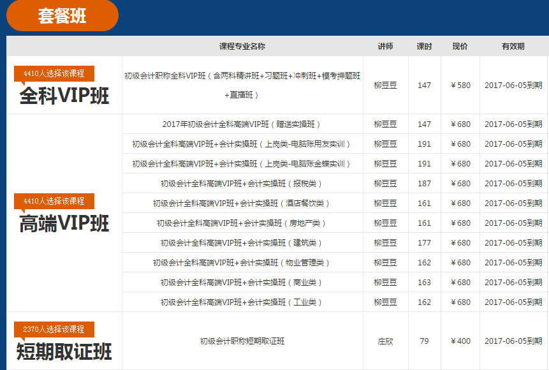Click the 4410人选择该课程 badge above 全科VIP班

tap(54, 73)
